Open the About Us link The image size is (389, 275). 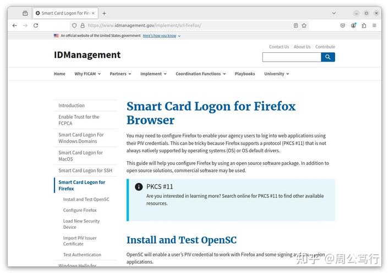[302, 47]
